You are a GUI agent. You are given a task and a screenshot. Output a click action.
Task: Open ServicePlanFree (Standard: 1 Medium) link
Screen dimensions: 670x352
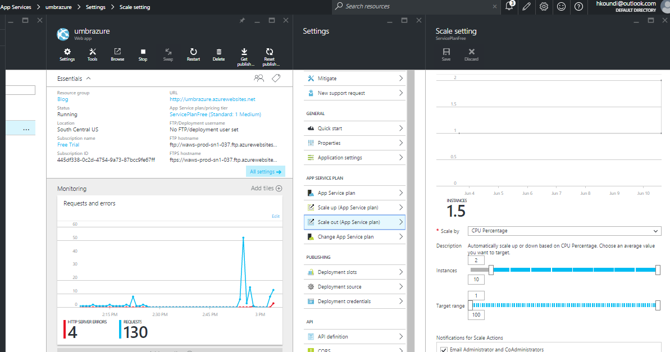215,115
